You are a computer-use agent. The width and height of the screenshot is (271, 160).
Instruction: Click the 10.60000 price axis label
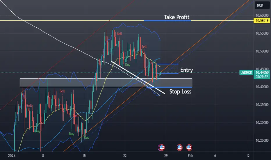[262, 15]
